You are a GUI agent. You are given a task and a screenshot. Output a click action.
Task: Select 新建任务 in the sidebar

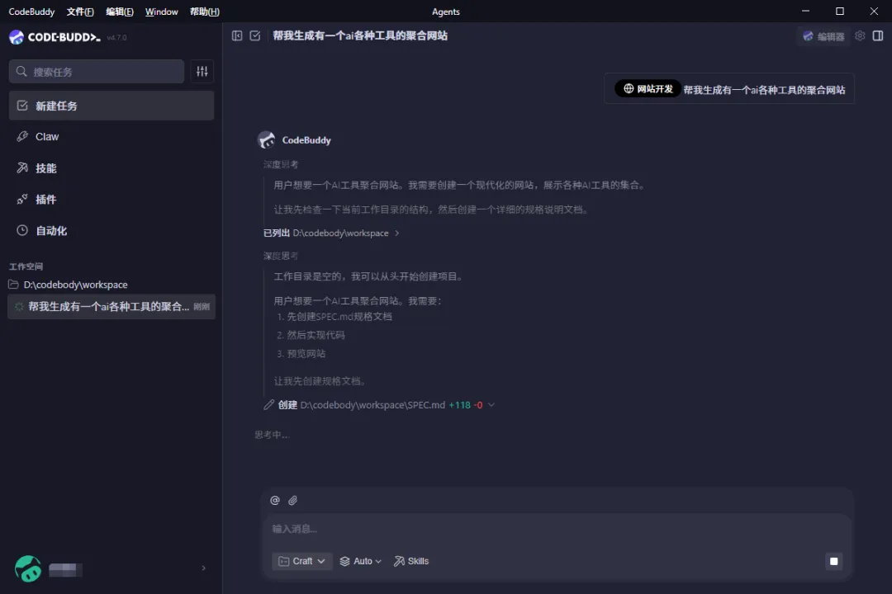(x=111, y=106)
